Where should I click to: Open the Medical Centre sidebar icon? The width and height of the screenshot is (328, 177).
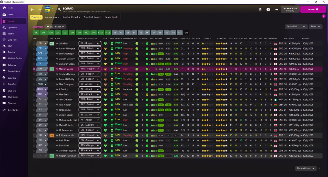[4, 58]
